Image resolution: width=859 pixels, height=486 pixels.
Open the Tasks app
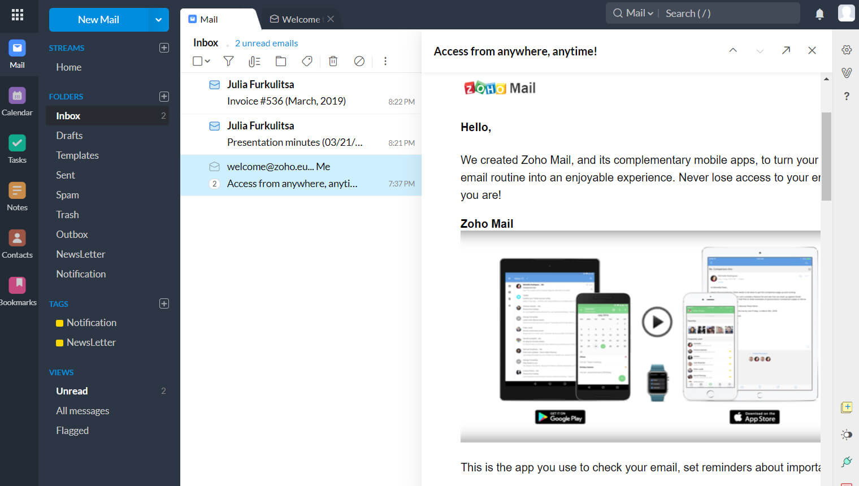coord(17,149)
